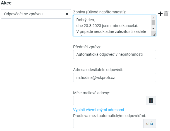Click the gray trash icon beside the message
Image resolution: width=170 pixels, height=131 pixels.
(166, 14)
